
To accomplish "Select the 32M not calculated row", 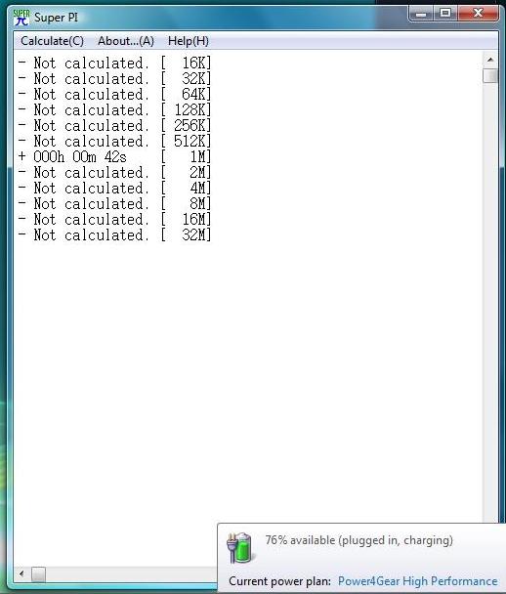I will click(114, 235).
